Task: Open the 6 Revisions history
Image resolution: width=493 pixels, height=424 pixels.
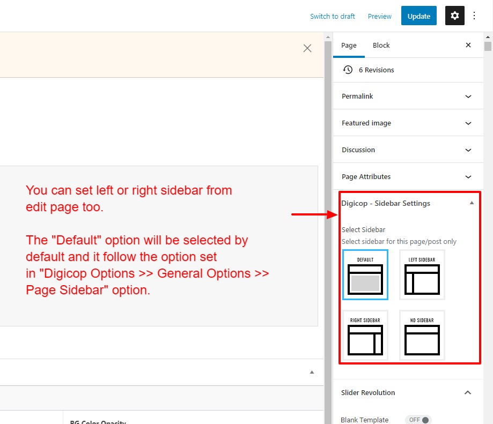Action: (376, 70)
